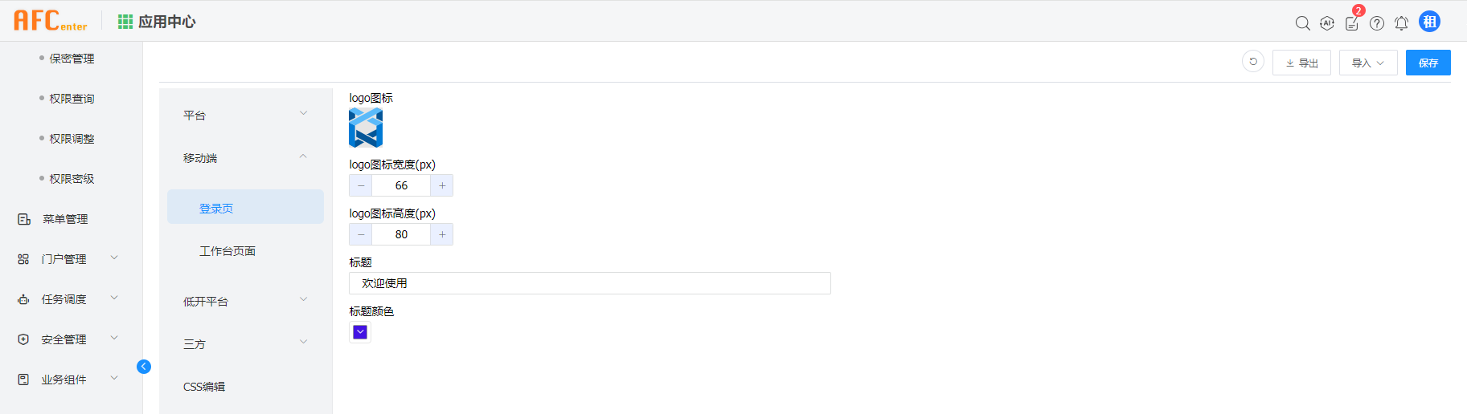Click the help question mark icon
The width and height of the screenshot is (1467, 414).
(x=1377, y=23)
